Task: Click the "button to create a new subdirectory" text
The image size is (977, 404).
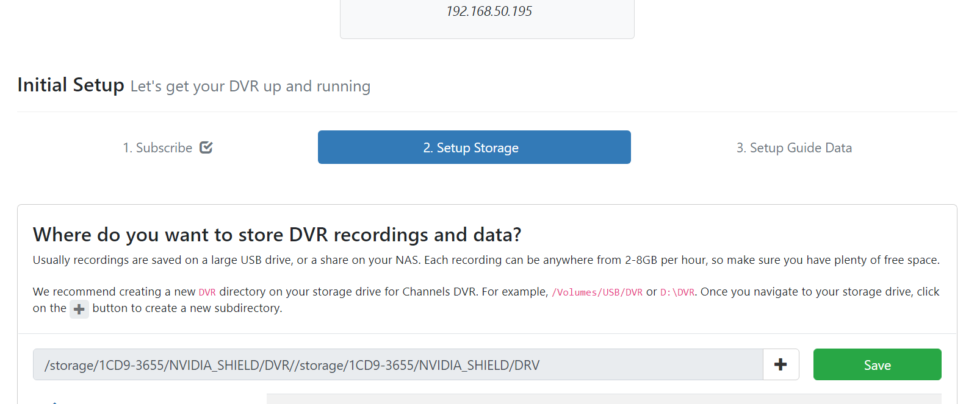Action: pos(187,308)
